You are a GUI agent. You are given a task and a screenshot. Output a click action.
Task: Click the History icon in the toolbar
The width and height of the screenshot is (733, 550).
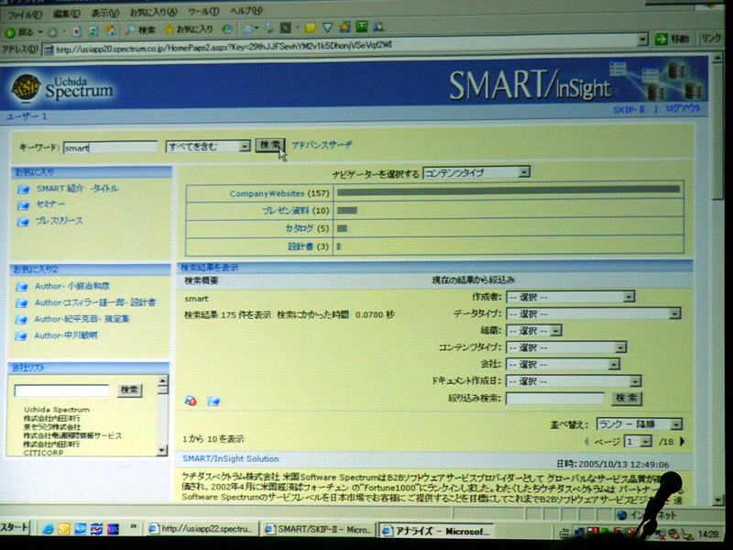(226, 29)
